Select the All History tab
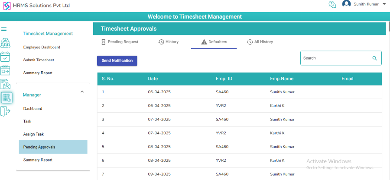 (x=260, y=42)
